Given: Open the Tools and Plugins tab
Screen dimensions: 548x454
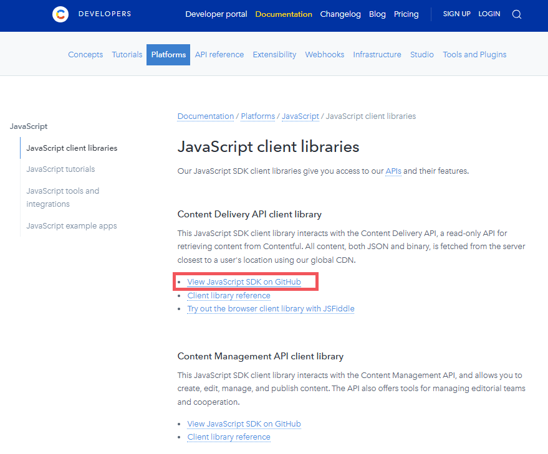Looking at the screenshot, I should 474,54.
